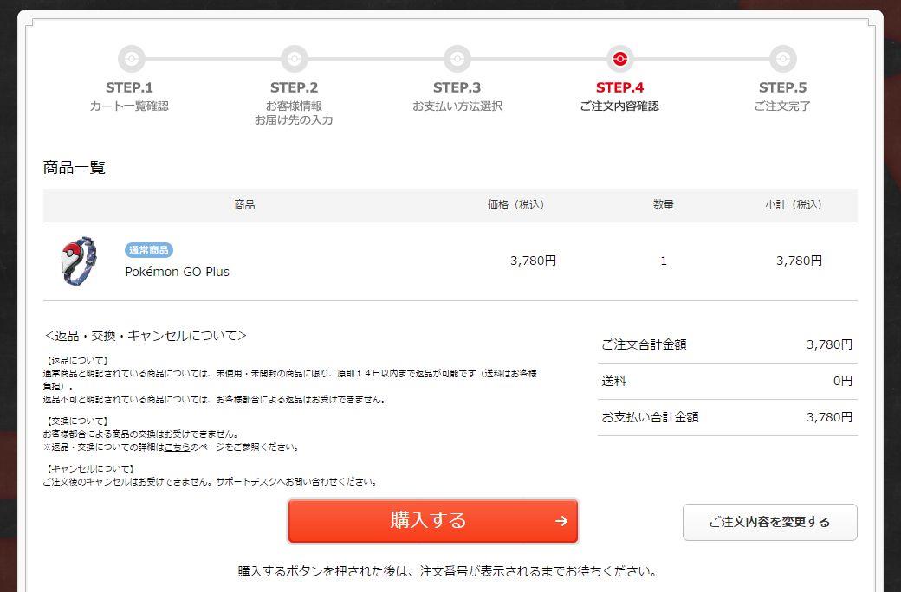Open the こちら returns details link

tap(177, 447)
